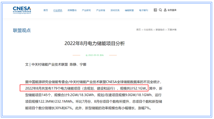Click the 联盟观点 section heading
The image size is (214, 119).
point(22,31)
